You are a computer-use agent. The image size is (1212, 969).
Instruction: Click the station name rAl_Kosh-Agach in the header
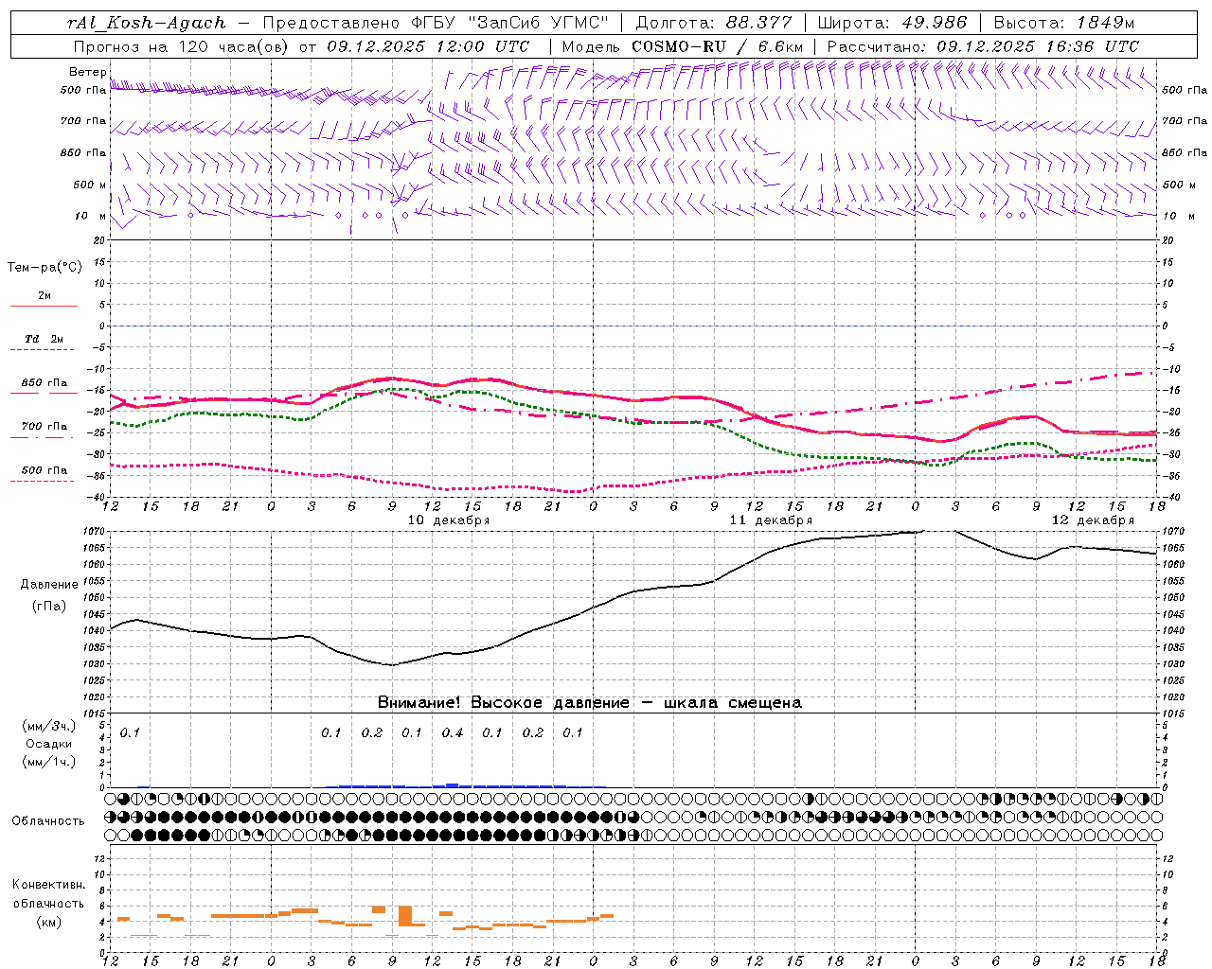pyautogui.click(x=147, y=23)
